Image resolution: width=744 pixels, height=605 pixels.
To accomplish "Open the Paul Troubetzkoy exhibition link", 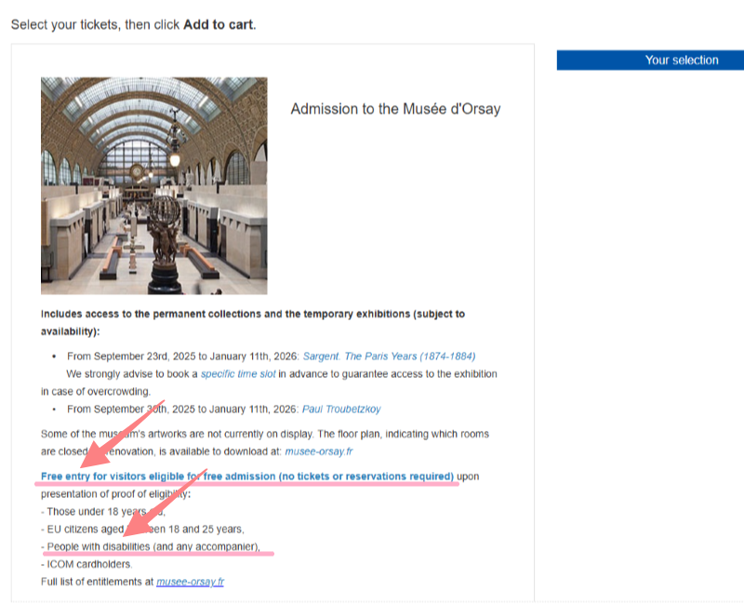I will coord(341,409).
